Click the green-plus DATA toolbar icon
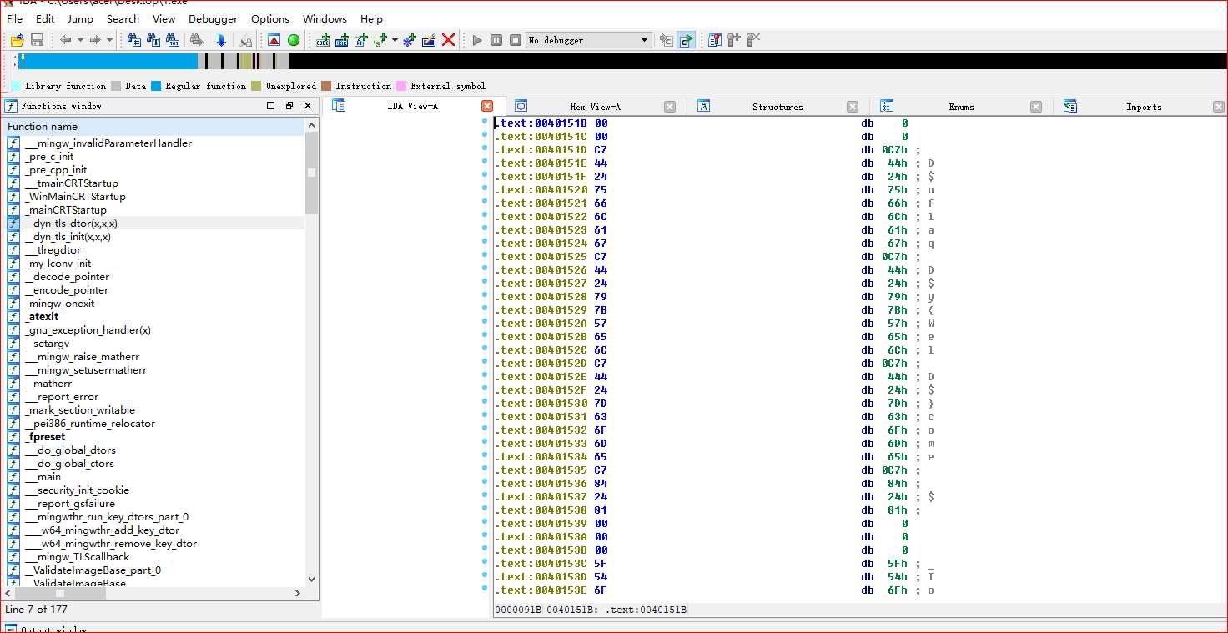 click(342, 40)
